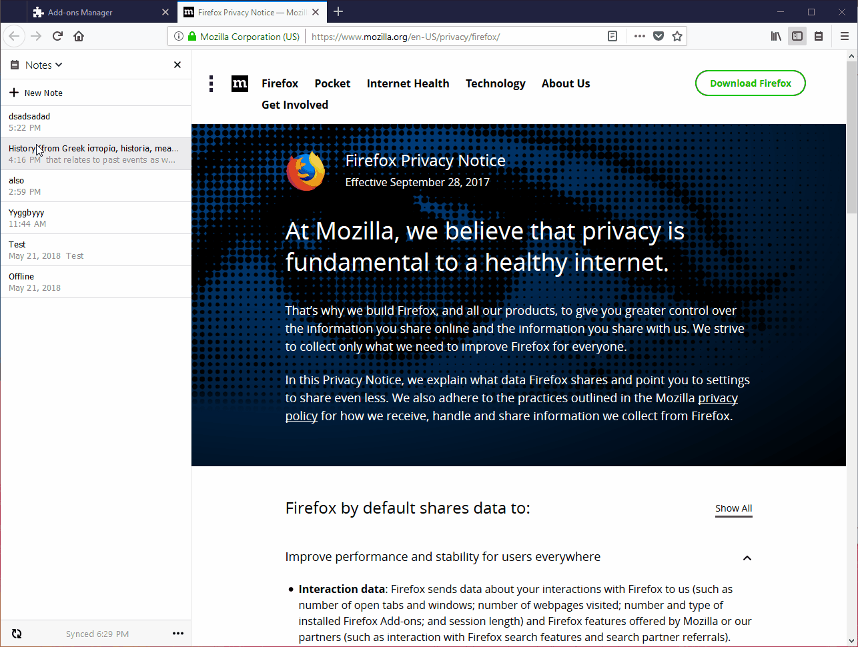Maximize the Firefox window

tap(811, 12)
